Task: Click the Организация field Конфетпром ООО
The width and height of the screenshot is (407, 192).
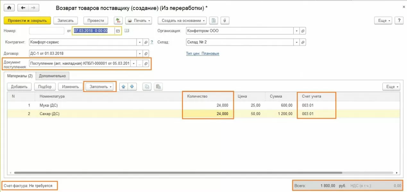Action: tap(240, 31)
